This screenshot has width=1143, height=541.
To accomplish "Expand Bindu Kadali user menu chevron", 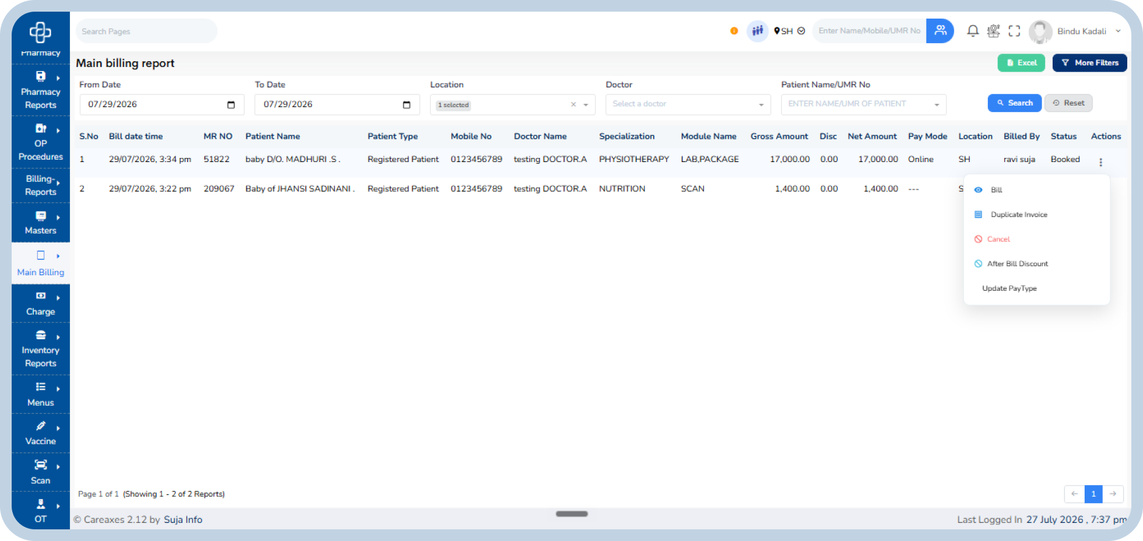I will (1118, 31).
